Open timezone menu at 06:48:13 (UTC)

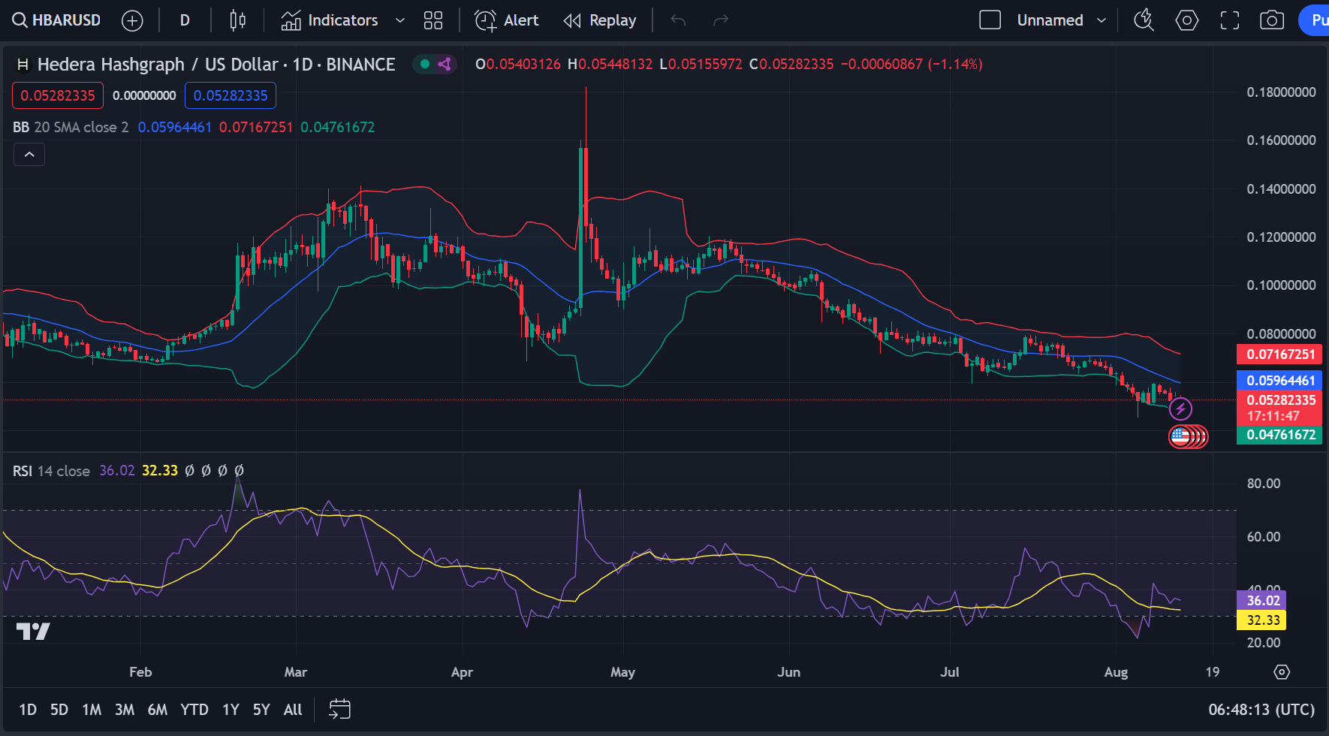tap(1261, 710)
